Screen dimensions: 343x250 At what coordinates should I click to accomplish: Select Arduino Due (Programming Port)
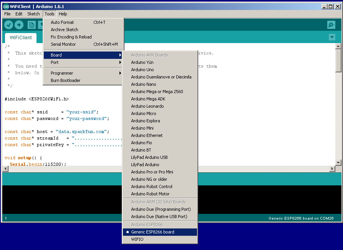point(160,209)
